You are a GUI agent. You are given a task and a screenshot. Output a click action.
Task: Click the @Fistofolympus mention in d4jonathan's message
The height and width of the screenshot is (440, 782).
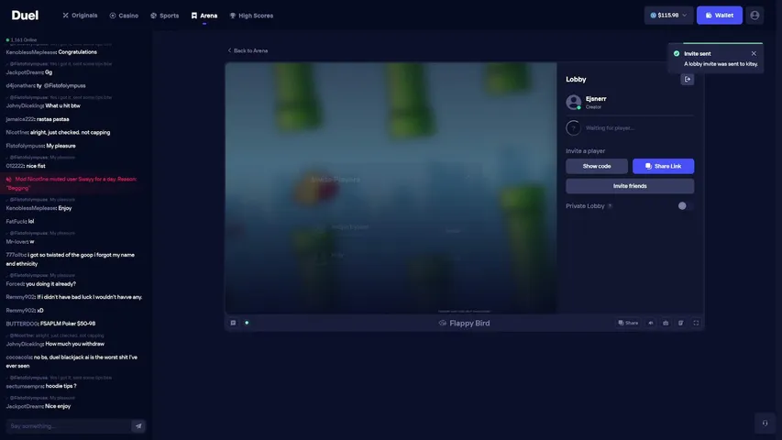[x=64, y=86]
